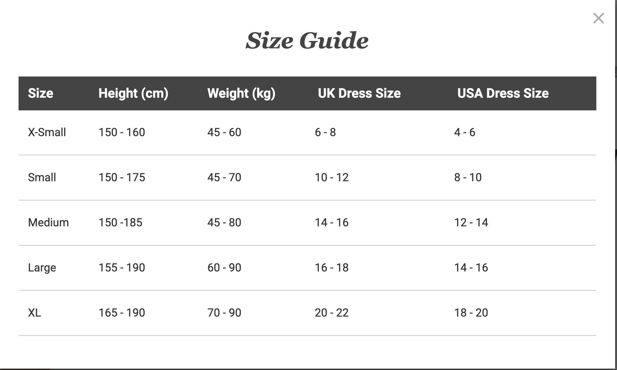The image size is (617, 370).
Task: Click the Large USA dress size 14 - 16
Action: coord(471,267)
